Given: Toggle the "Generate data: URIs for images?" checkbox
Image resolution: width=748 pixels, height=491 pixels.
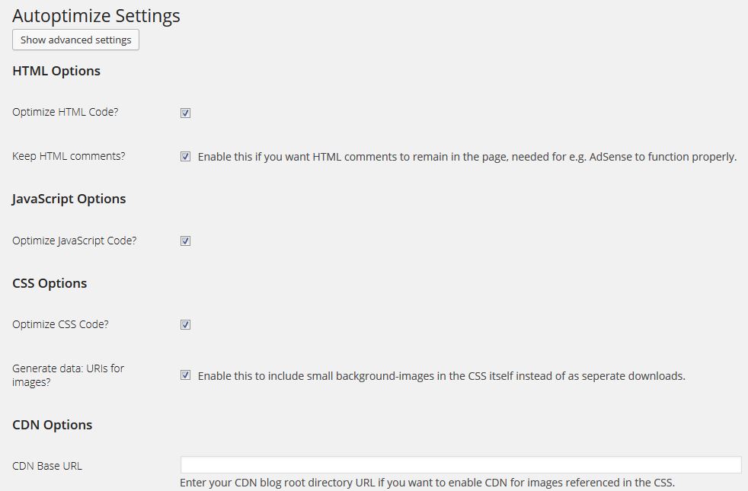Looking at the screenshot, I should pyautogui.click(x=185, y=375).
